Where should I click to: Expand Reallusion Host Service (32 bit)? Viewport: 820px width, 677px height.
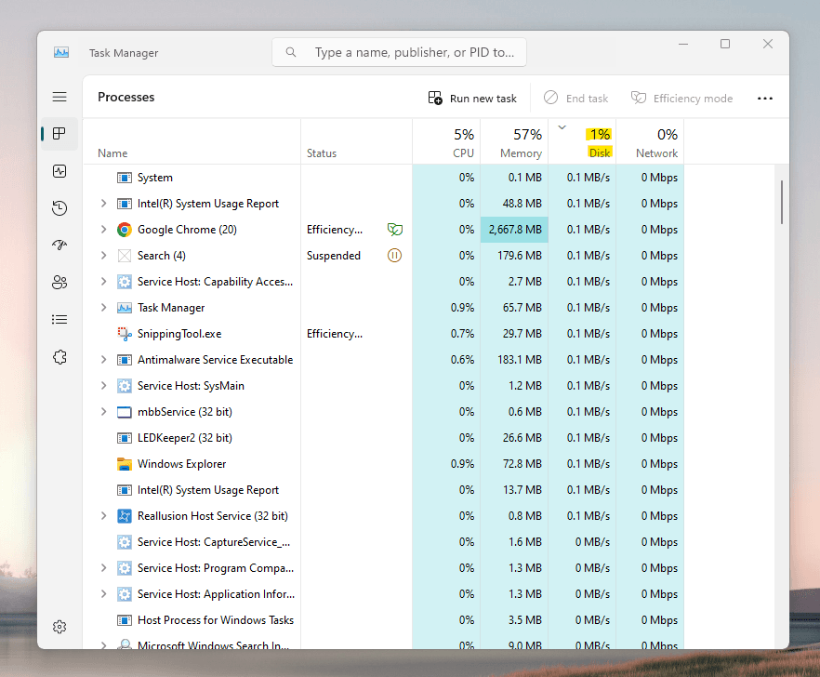coord(103,516)
